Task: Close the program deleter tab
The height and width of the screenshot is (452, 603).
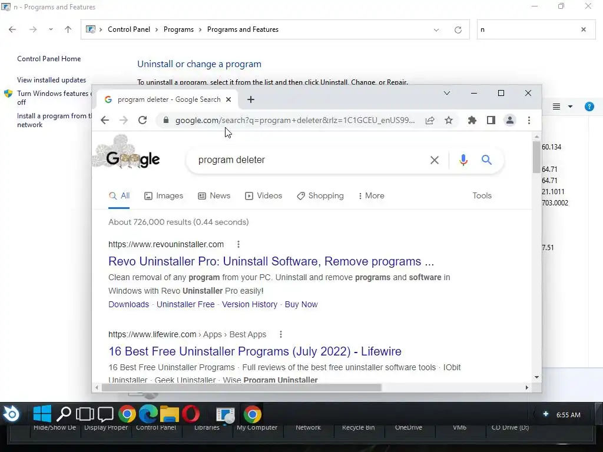Action: coord(228,99)
